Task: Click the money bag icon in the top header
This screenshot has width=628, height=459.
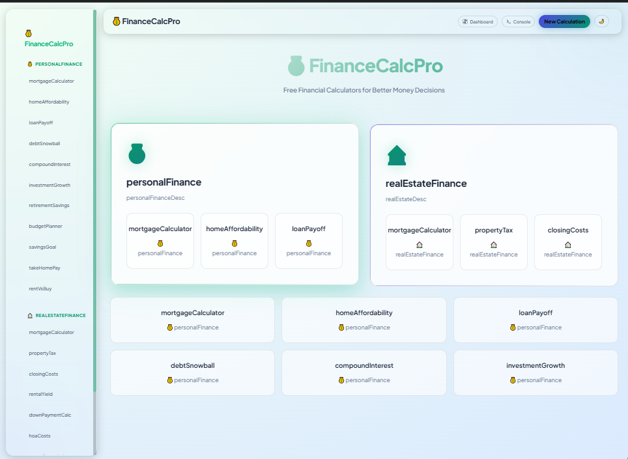Action: [x=117, y=21]
